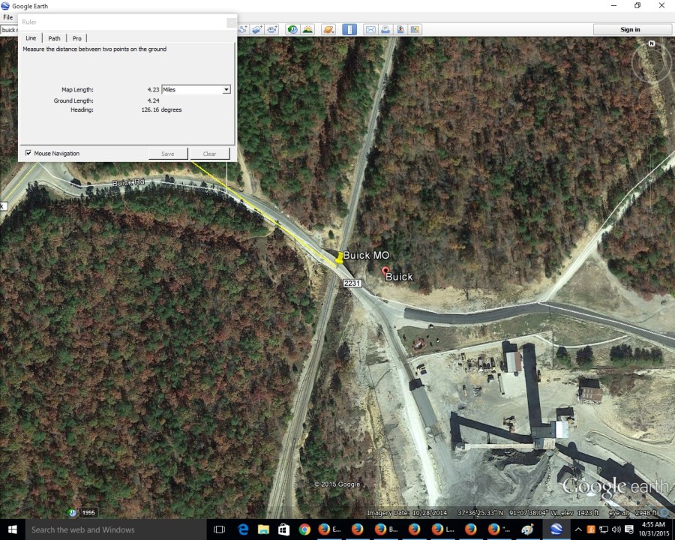
Task: Click the compass north indicator
Action: click(x=652, y=43)
